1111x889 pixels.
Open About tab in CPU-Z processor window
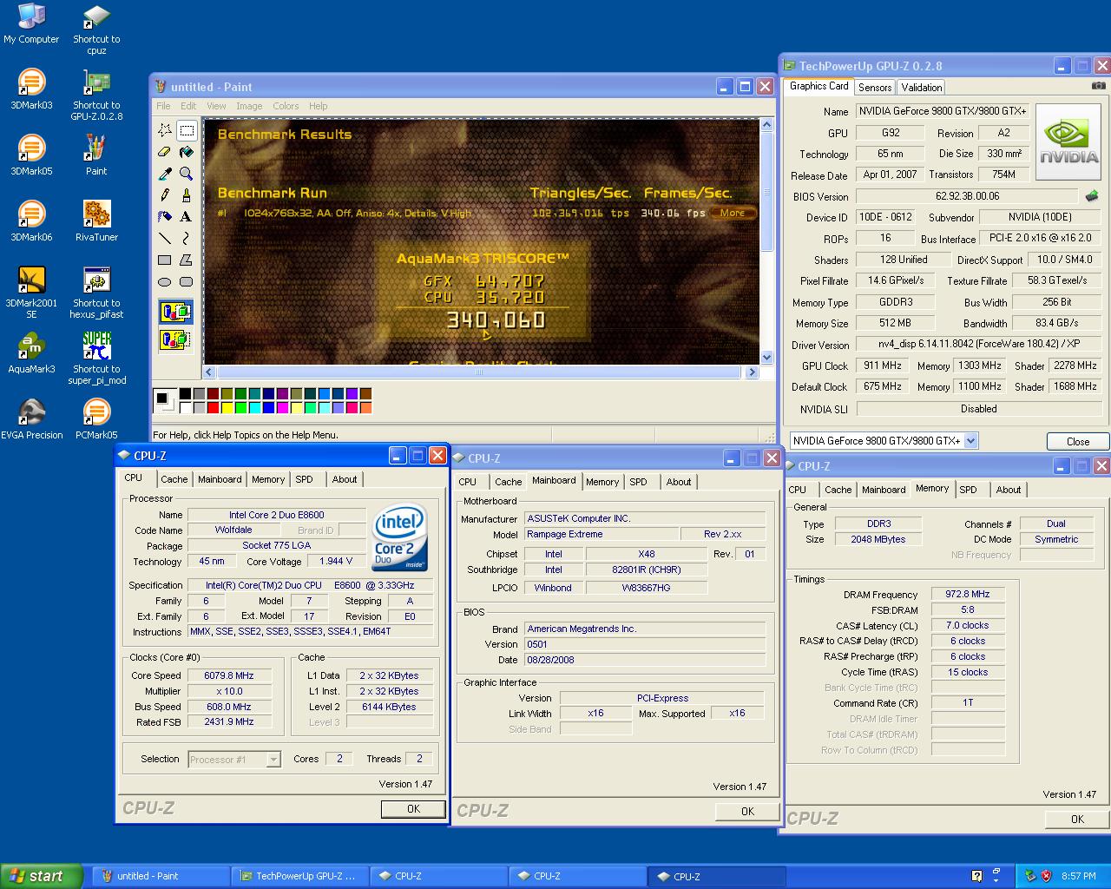tap(345, 479)
